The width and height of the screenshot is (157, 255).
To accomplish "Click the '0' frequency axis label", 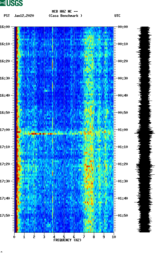I will coord(14,237).
